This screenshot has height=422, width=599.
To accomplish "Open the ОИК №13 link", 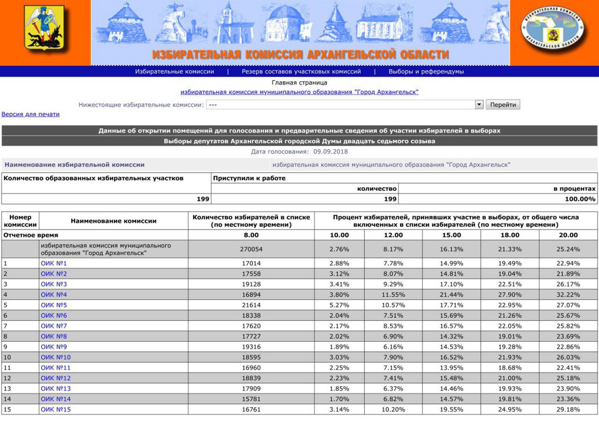I will click(56, 388).
